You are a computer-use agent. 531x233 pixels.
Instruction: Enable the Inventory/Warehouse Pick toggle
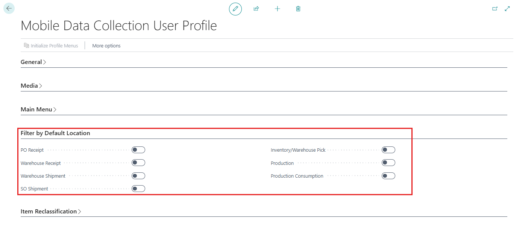click(388, 149)
